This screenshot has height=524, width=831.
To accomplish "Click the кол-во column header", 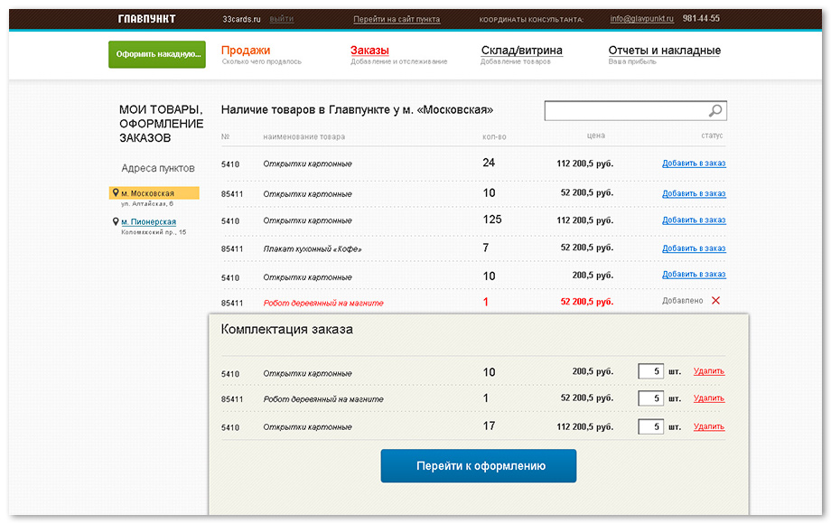I will [x=494, y=136].
